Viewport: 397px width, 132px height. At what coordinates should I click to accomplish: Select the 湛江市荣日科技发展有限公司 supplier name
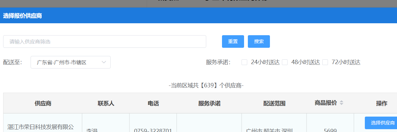[x=41, y=127]
